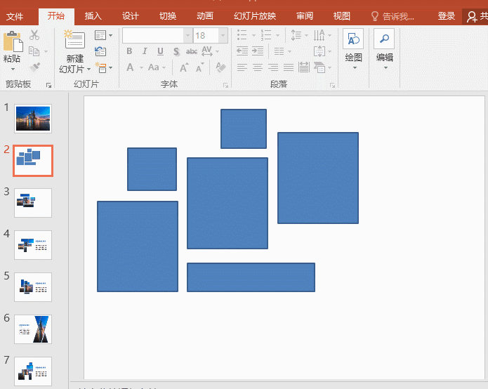Viewport: 488px width, 389px height.
Task: Click the Sign In button
Action: pos(447,16)
